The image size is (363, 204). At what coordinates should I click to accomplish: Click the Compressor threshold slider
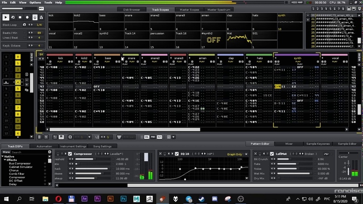(x=93, y=159)
